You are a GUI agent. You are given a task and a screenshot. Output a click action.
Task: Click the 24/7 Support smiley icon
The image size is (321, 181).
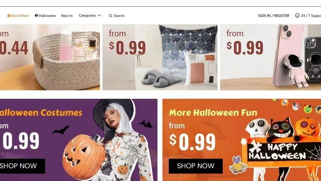[x=297, y=15]
